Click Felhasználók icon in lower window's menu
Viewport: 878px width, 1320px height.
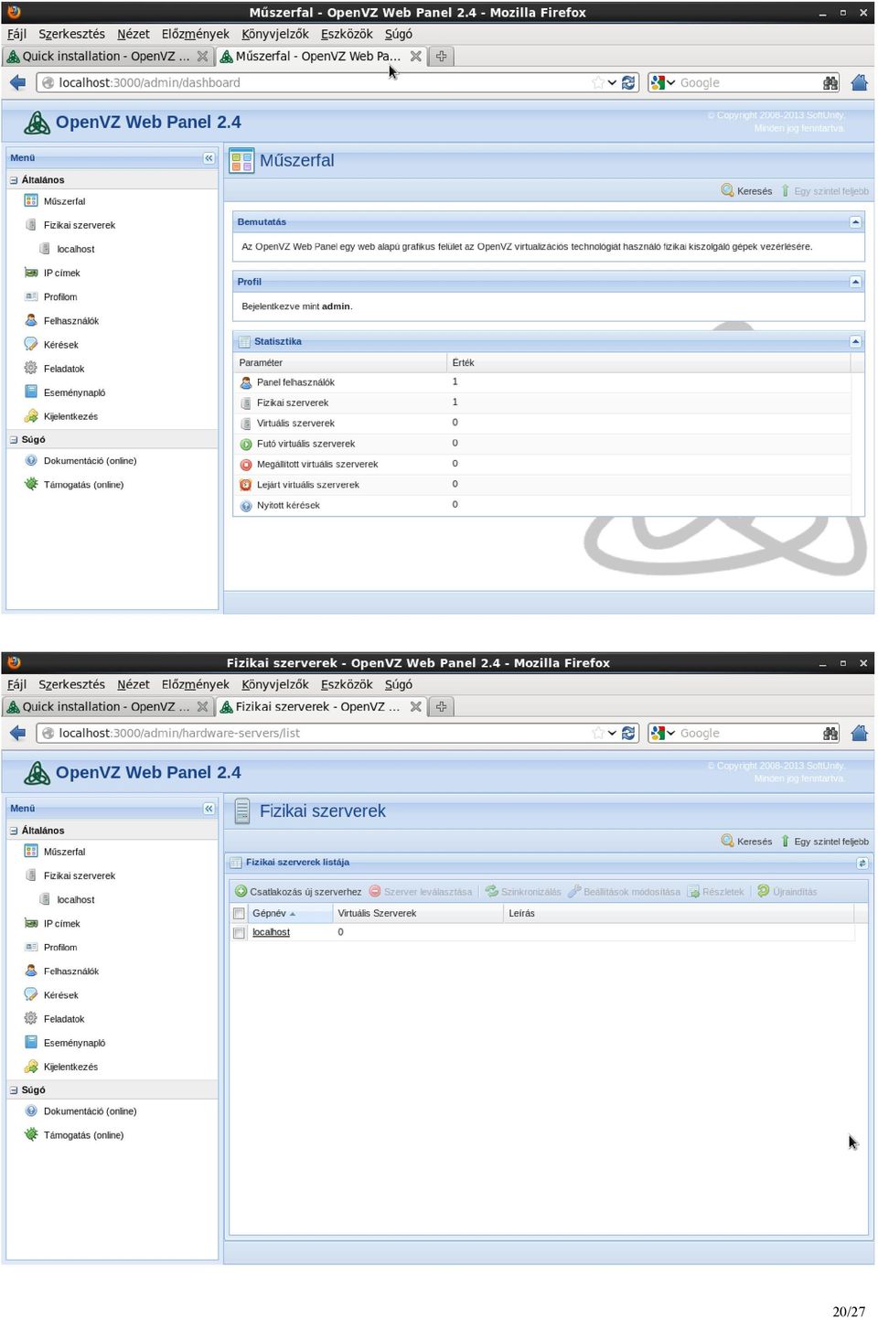point(31,971)
